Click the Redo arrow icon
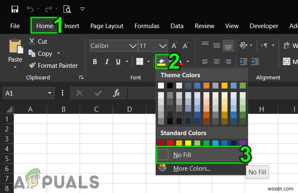Viewport: 298px width, 193px height. 49,9
